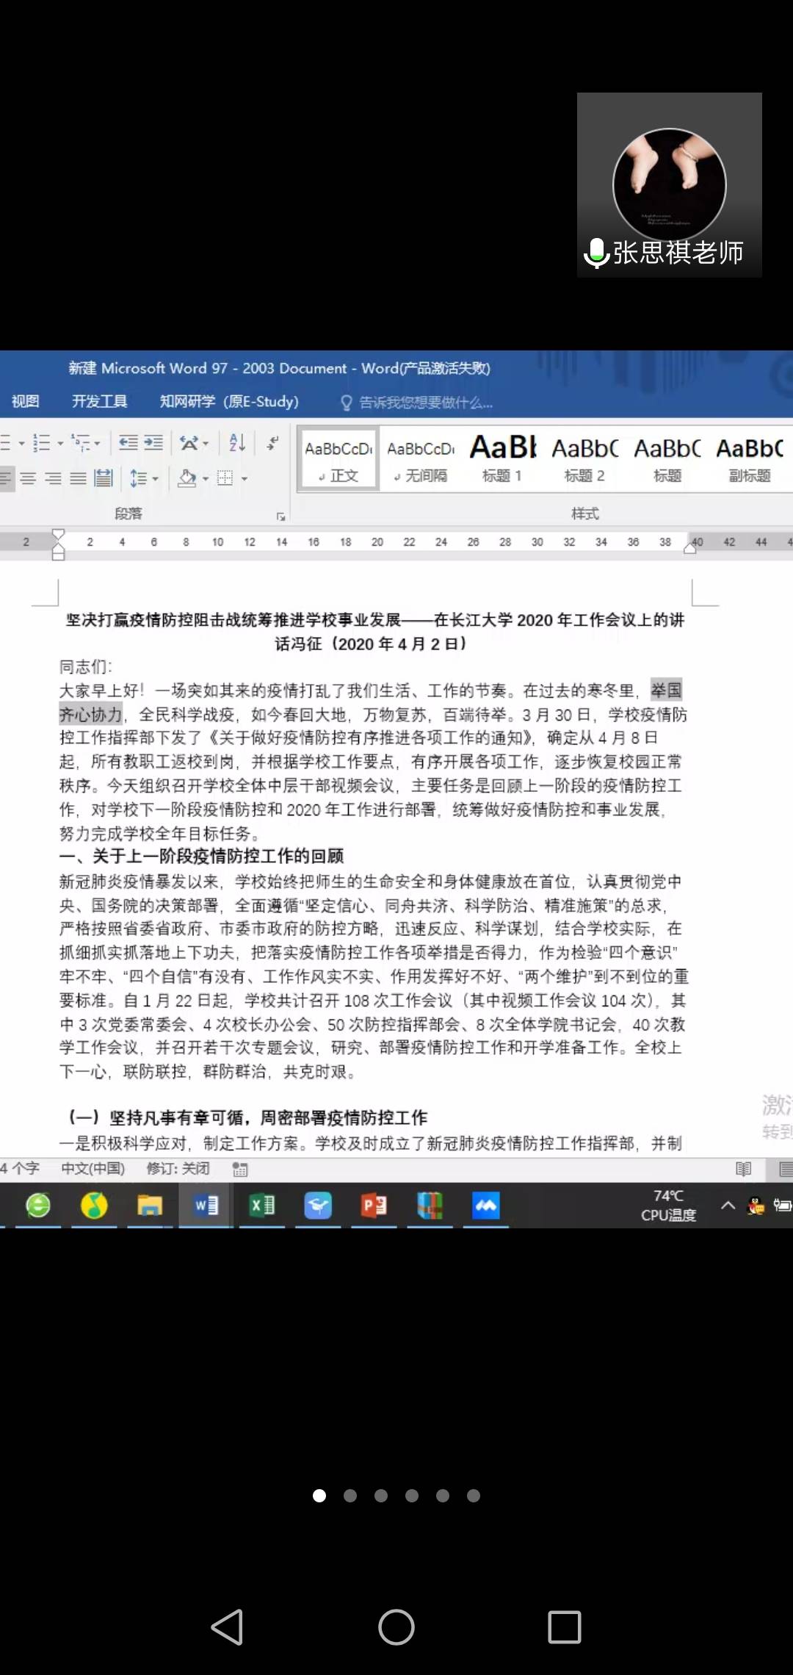Toggle justify text alignment
Viewport: 793px width, 1675px height.
coord(78,479)
